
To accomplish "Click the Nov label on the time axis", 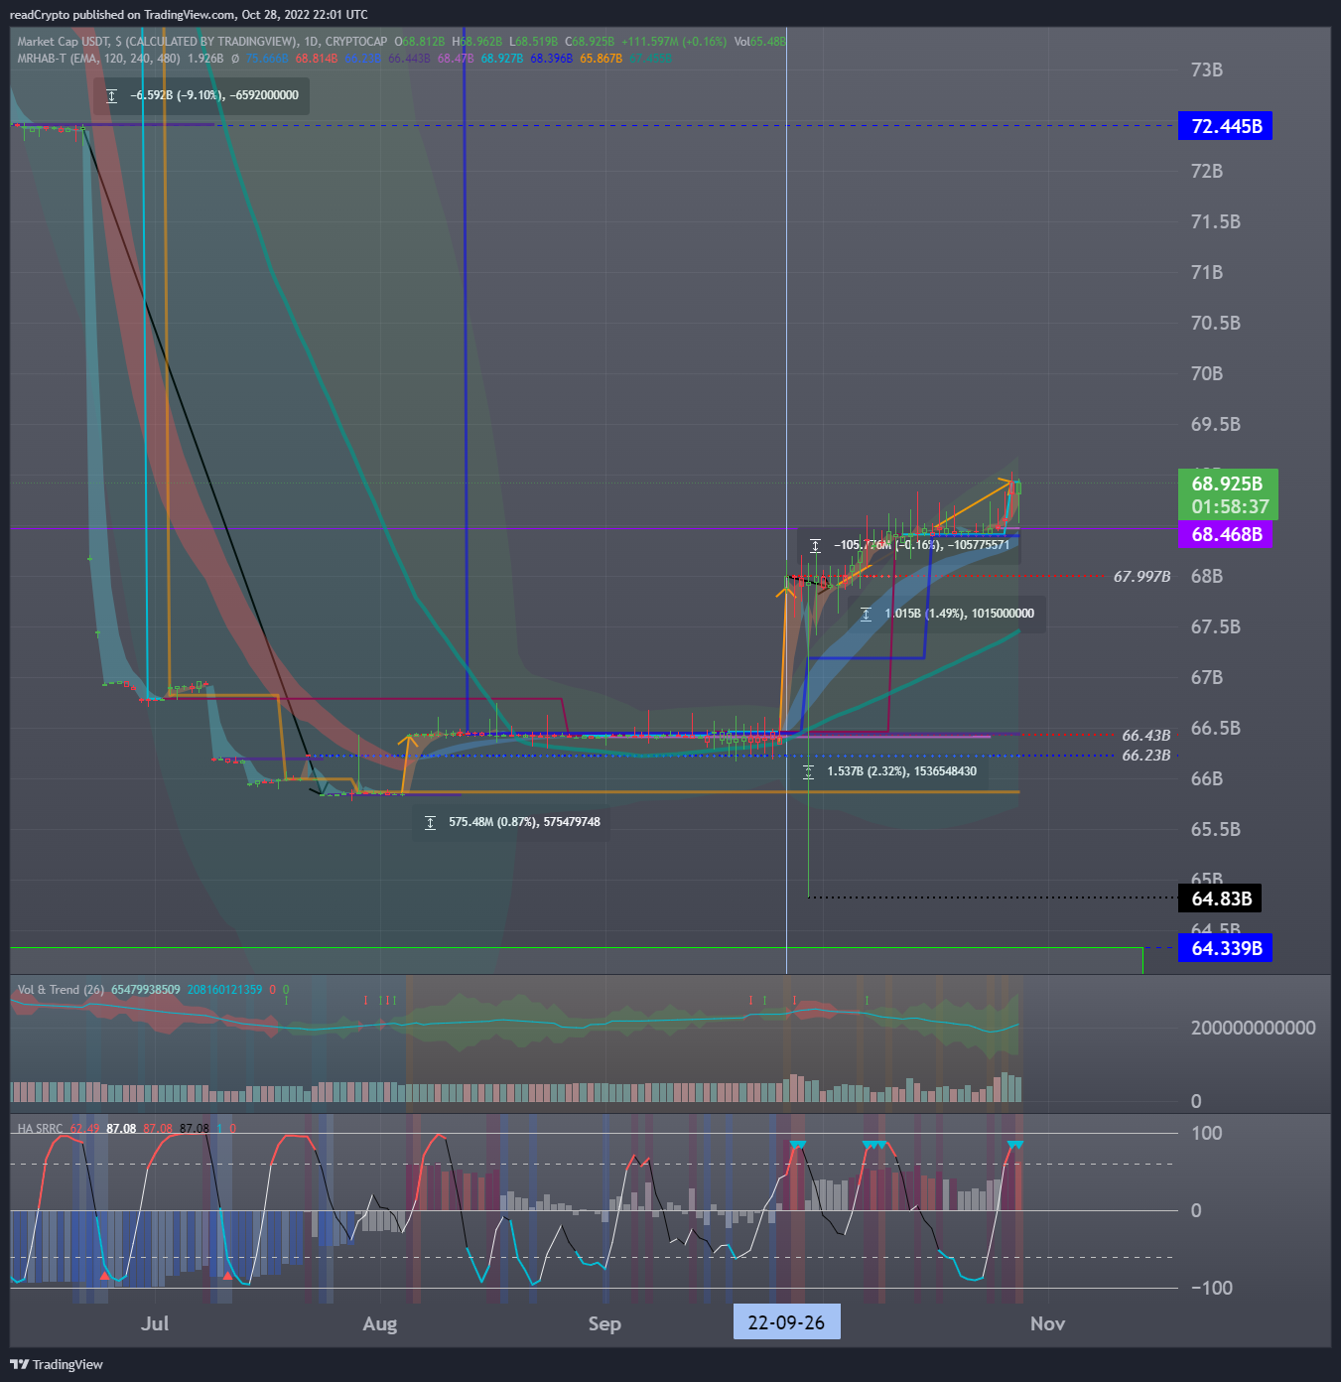I will coord(1048,1323).
